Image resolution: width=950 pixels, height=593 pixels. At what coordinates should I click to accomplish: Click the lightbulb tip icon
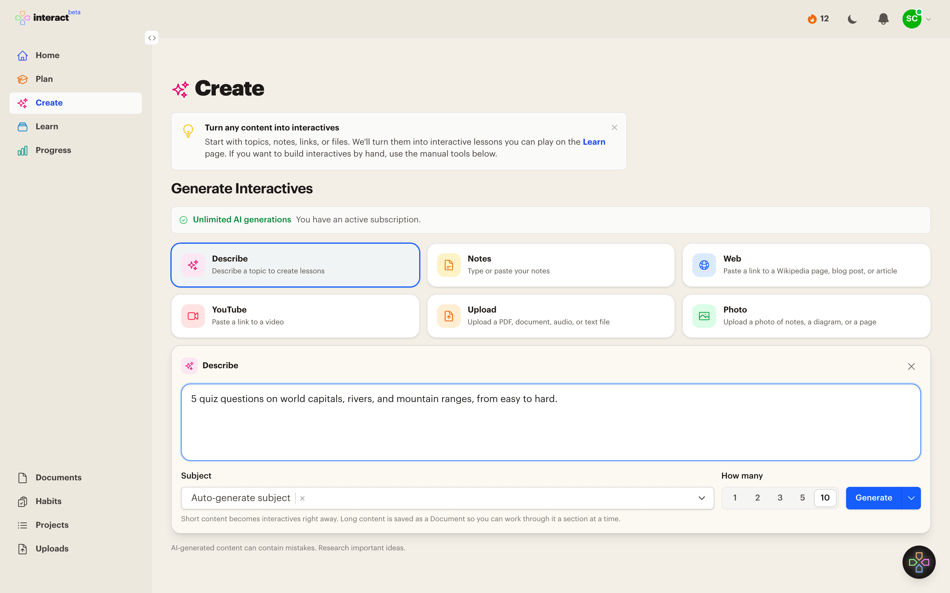[x=189, y=130]
